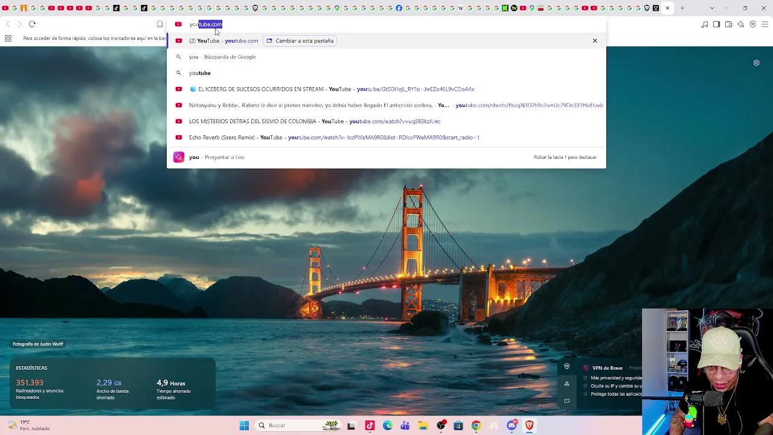The image size is (773, 435).
Task: Open Task View from the taskbar
Action: click(x=351, y=425)
